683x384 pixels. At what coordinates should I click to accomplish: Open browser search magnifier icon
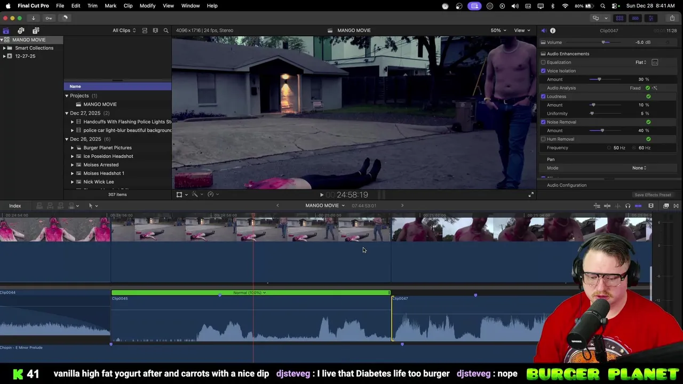click(x=166, y=30)
